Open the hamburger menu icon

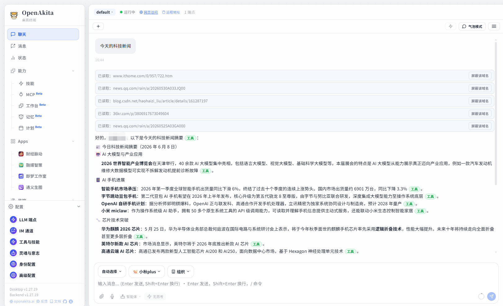pyautogui.click(x=494, y=26)
